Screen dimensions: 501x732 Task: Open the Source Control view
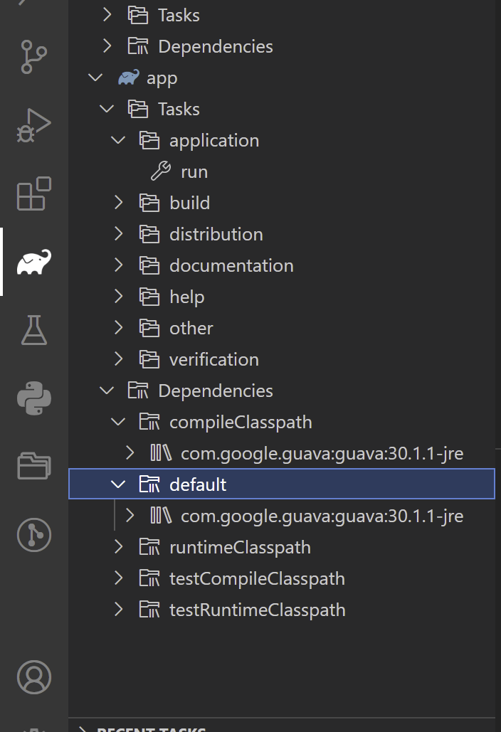[33, 55]
